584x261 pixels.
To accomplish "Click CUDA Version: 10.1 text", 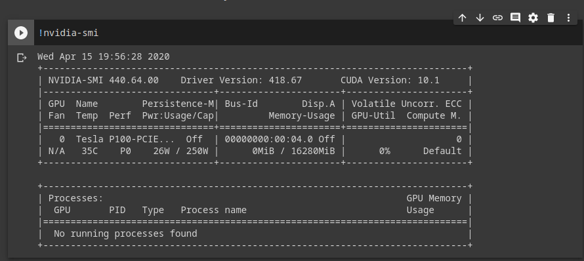I will (390, 80).
